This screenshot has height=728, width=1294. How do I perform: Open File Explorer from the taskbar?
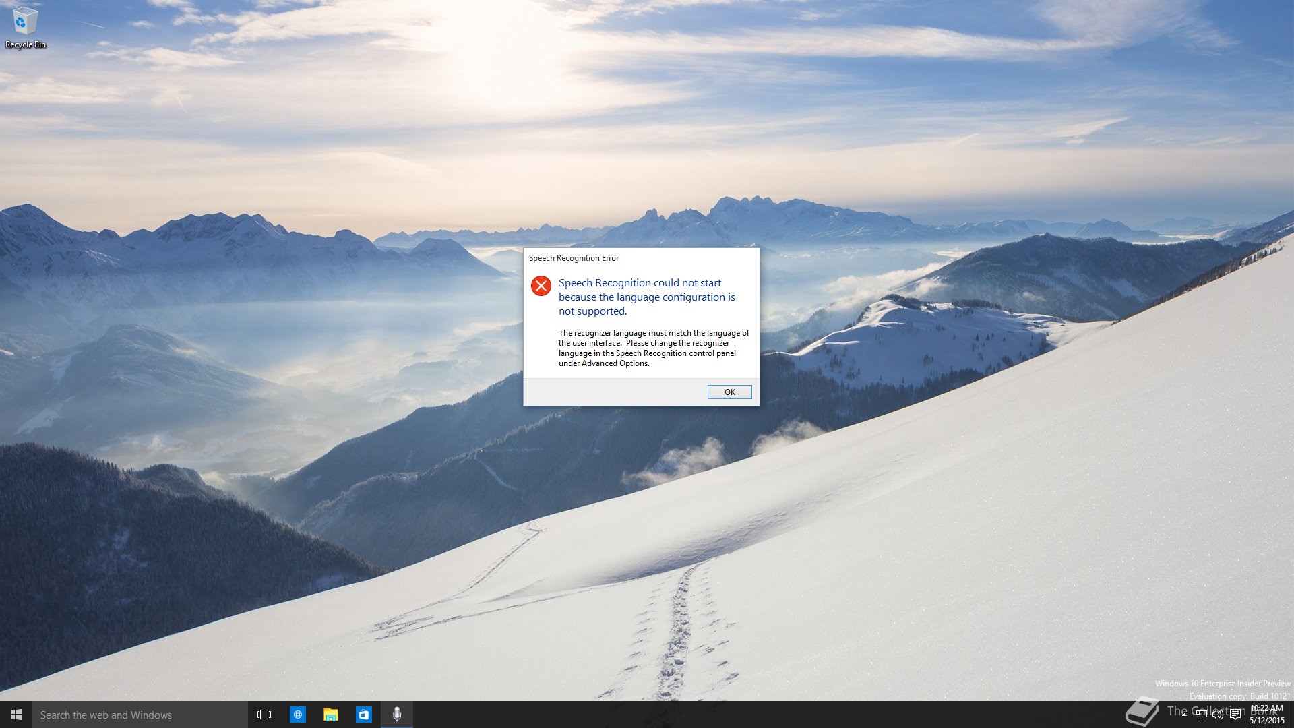coord(330,715)
